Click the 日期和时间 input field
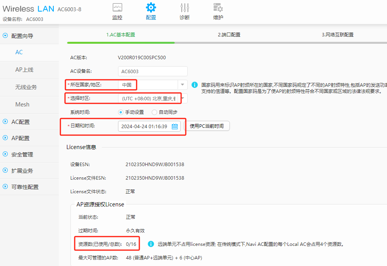 point(149,126)
